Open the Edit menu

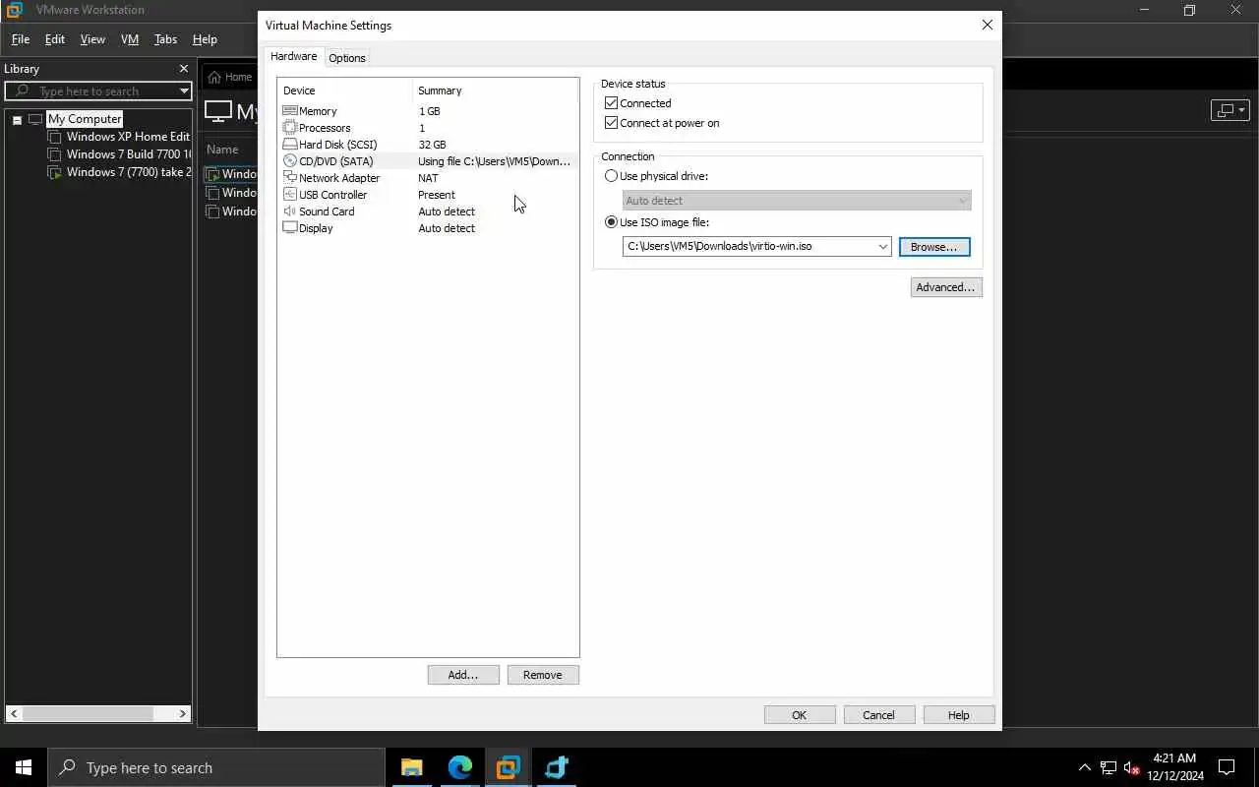[x=55, y=39]
